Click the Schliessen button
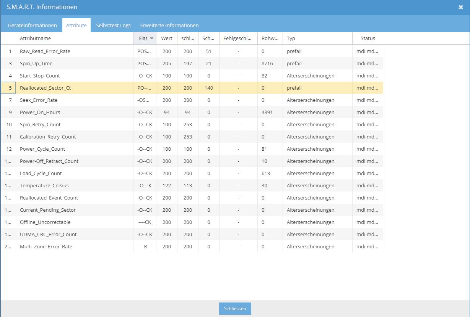The height and width of the screenshot is (317, 470). [235, 309]
